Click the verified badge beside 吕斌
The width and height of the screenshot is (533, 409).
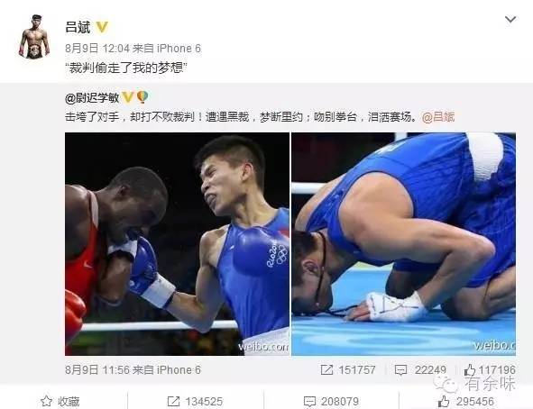(102, 27)
